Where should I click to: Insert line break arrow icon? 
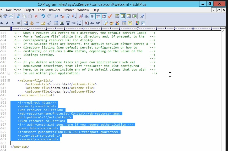tap(7, 23)
